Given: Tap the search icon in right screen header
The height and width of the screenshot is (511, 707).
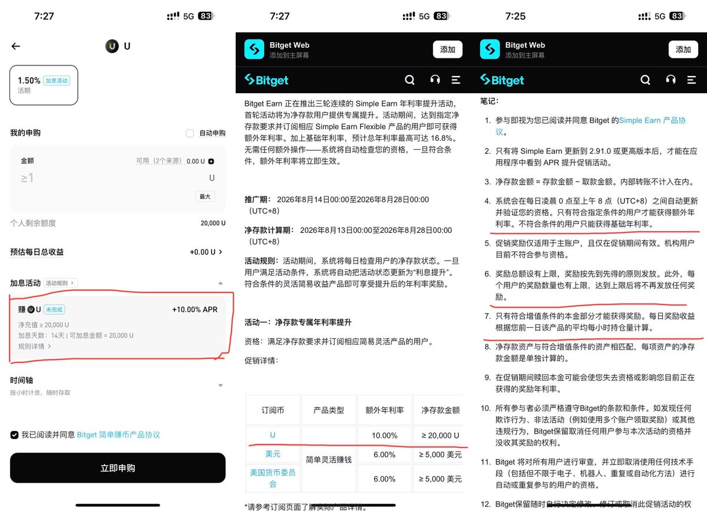Looking at the screenshot, I should coord(646,80).
